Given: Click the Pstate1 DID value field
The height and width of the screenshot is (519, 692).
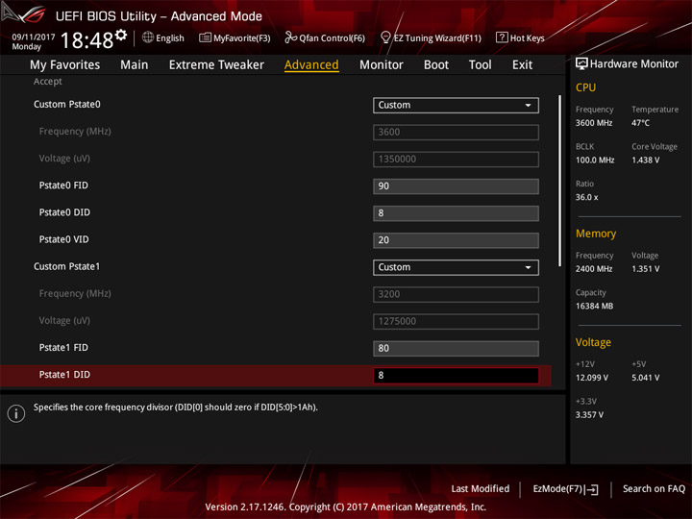Looking at the screenshot, I should pyautogui.click(x=456, y=376).
